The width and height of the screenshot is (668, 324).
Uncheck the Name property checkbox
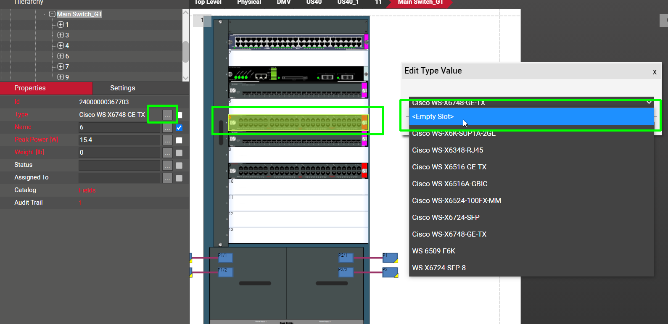coord(179,127)
